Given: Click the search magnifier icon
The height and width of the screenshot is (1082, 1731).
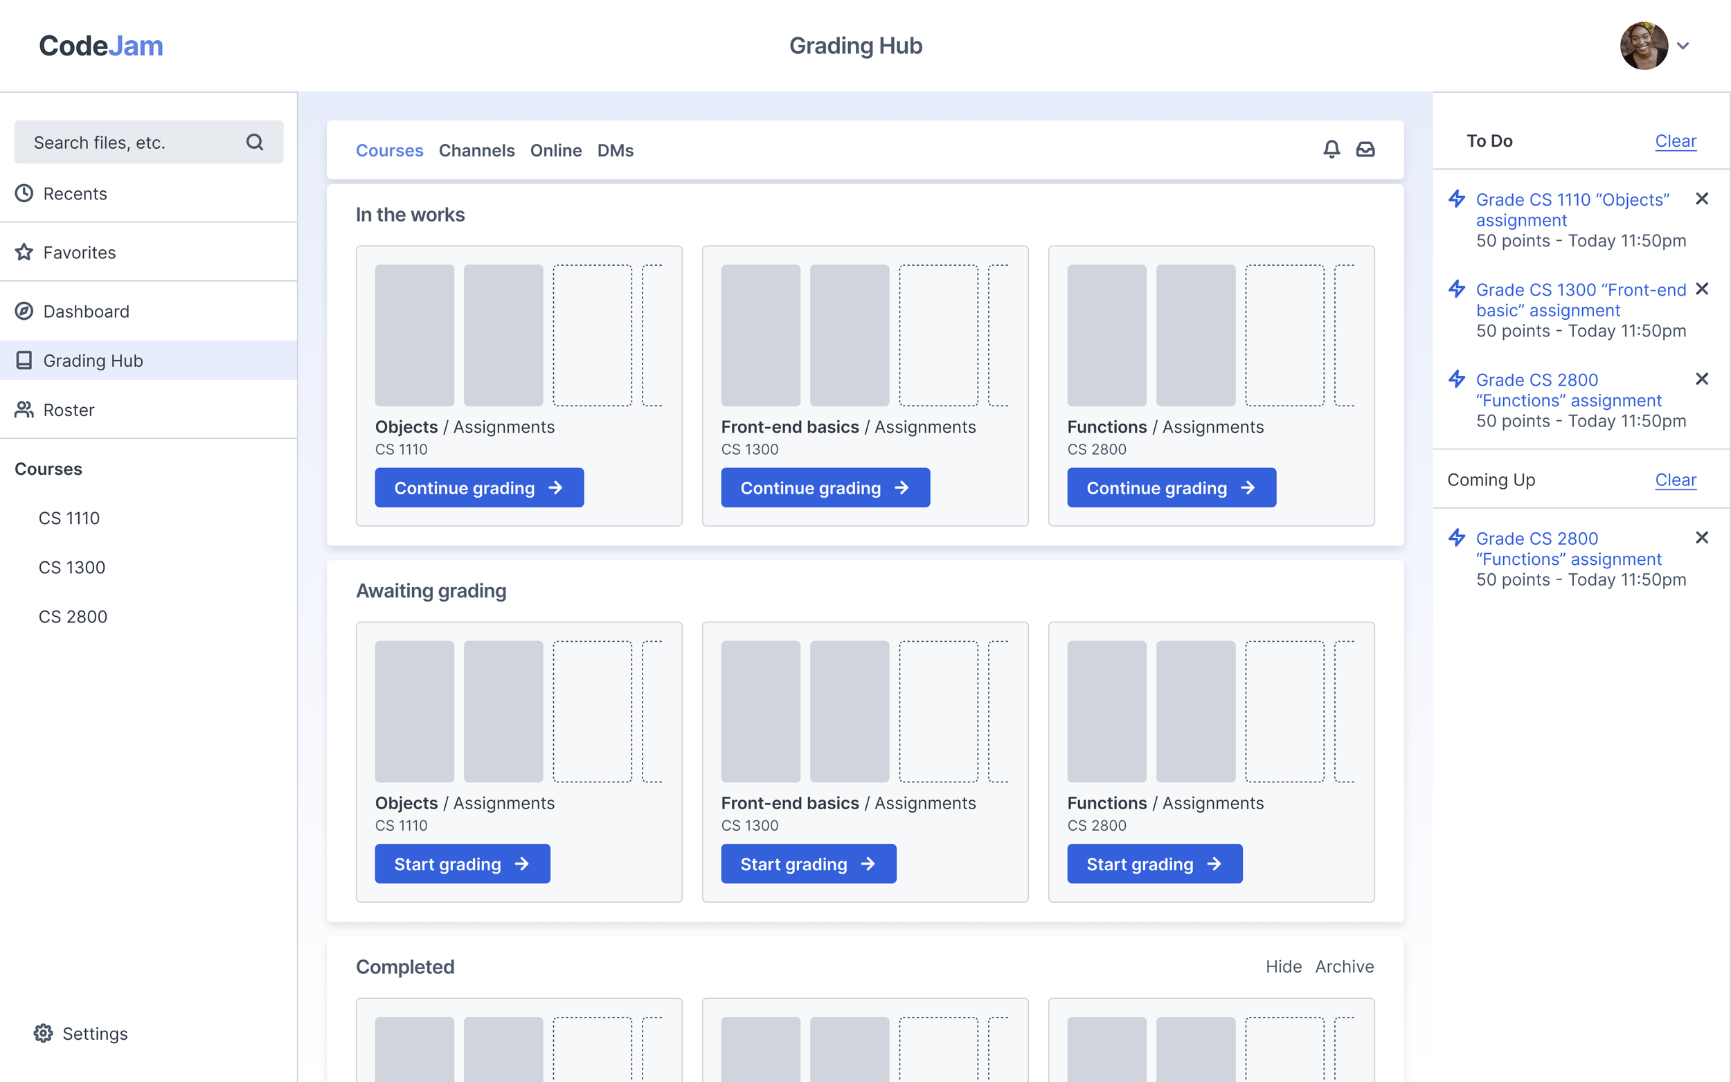Looking at the screenshot, I should (255, 143).
